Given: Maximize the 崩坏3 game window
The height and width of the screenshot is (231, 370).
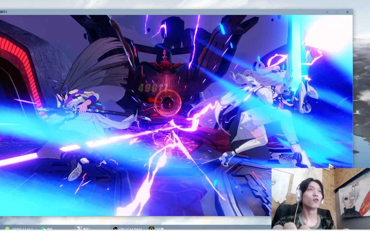Looking at the screenshot, I should (x=337, y=12).
